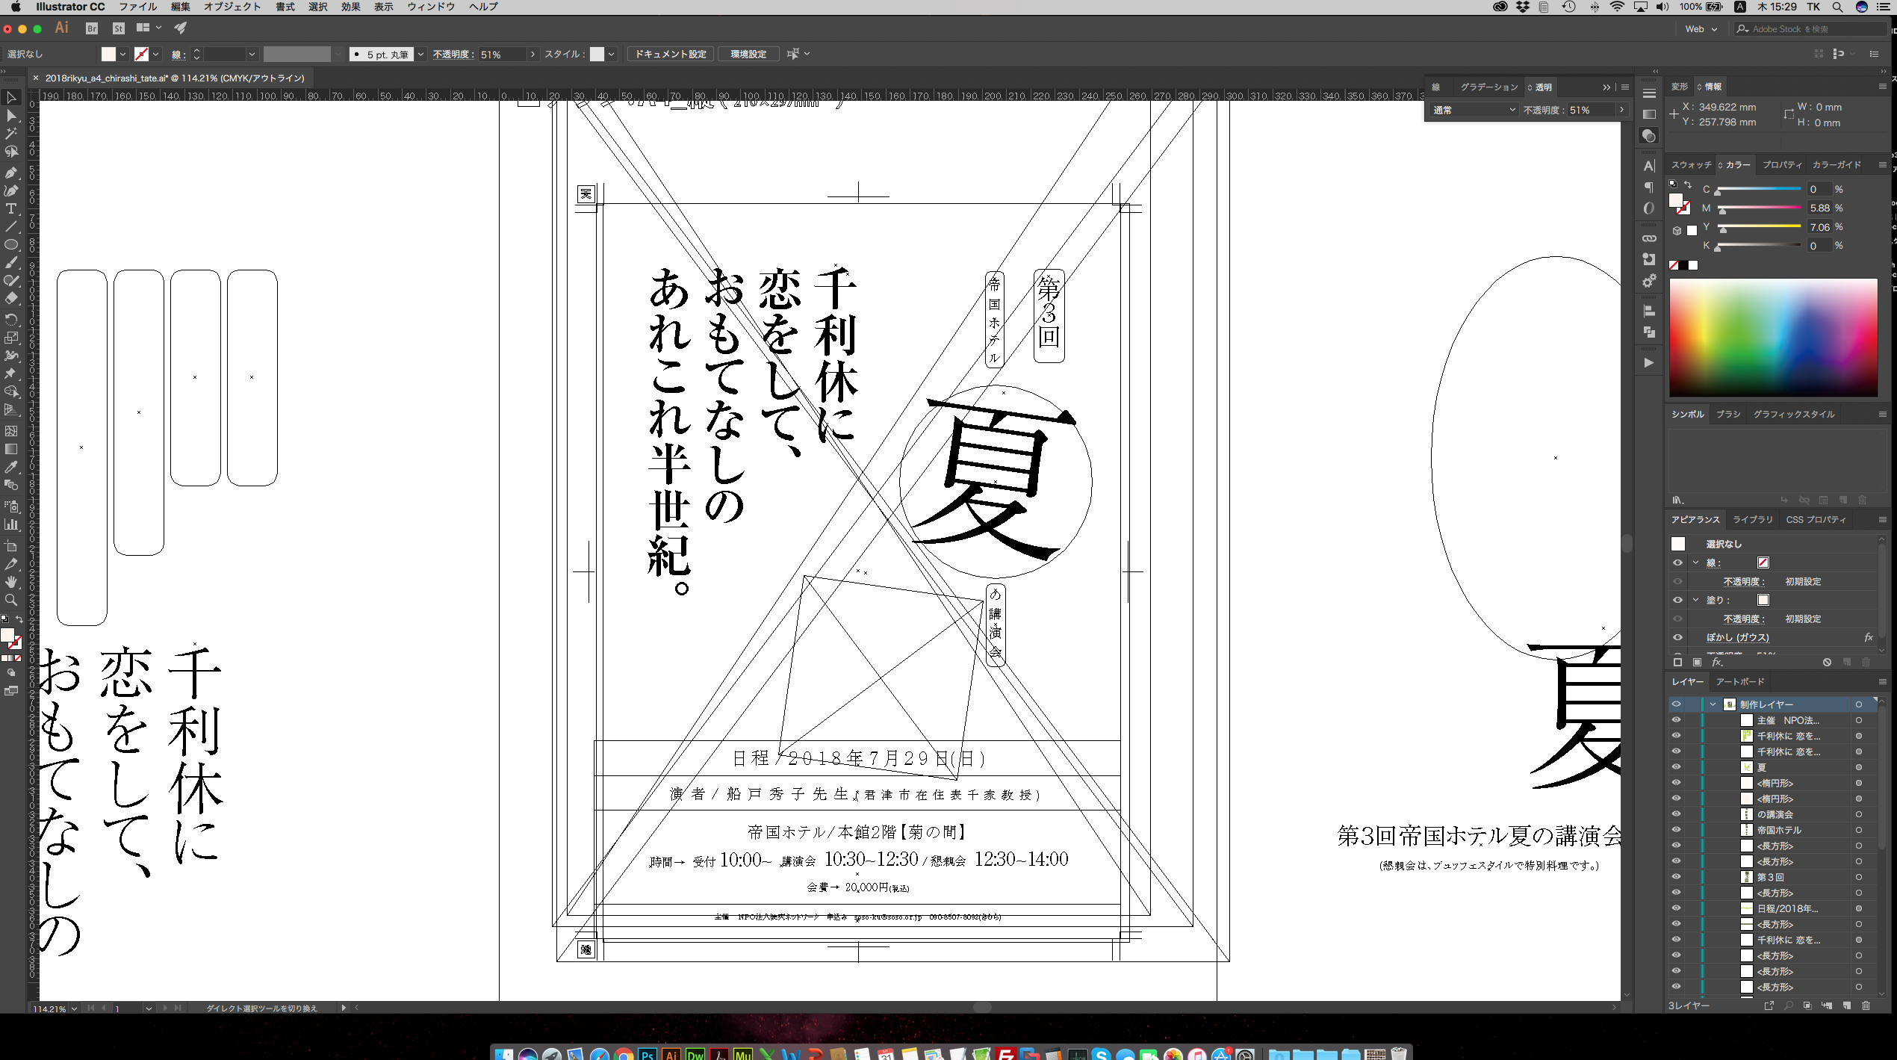Open the 通常 blend mode dropdown

click(x=1474, y=110)
